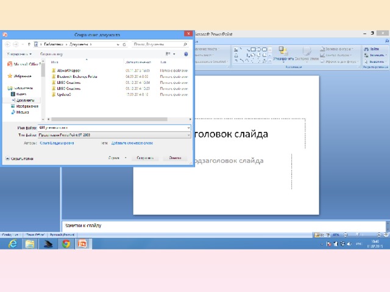Expand the shapes gallery more arrow

270,61
